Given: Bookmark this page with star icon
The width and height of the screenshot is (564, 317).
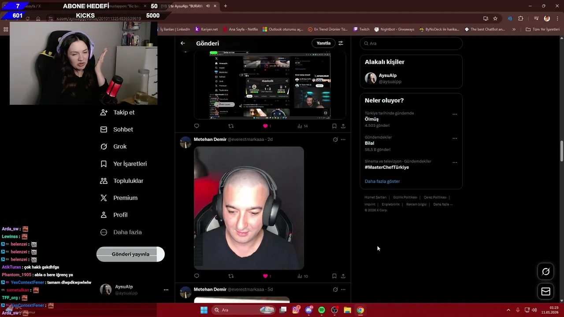Looking at the screenshot, I should [495, 18].
